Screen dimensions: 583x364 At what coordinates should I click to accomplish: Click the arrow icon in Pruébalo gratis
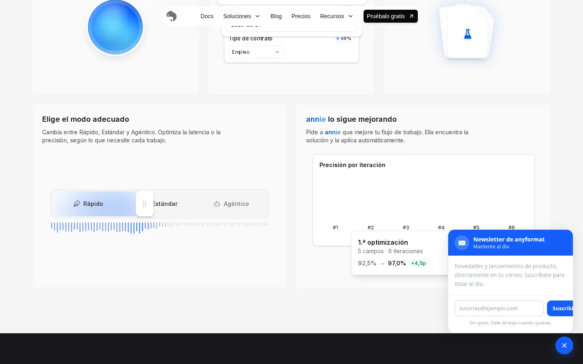[x=411, y=16]
